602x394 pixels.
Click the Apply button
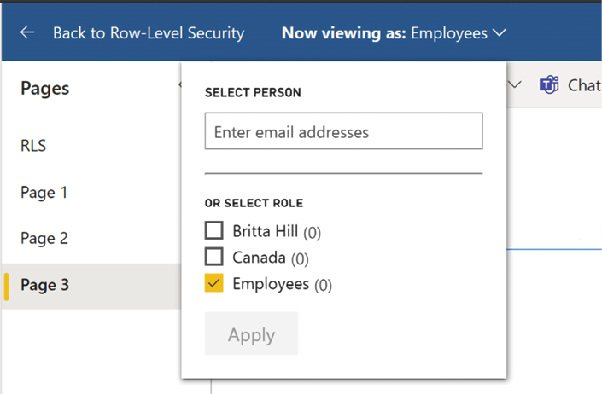[x=251, y=333]
